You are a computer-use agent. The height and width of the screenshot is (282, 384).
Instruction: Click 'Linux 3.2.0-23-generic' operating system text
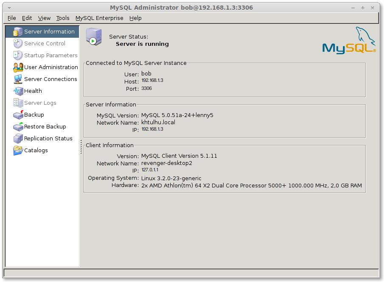[171, 179]
